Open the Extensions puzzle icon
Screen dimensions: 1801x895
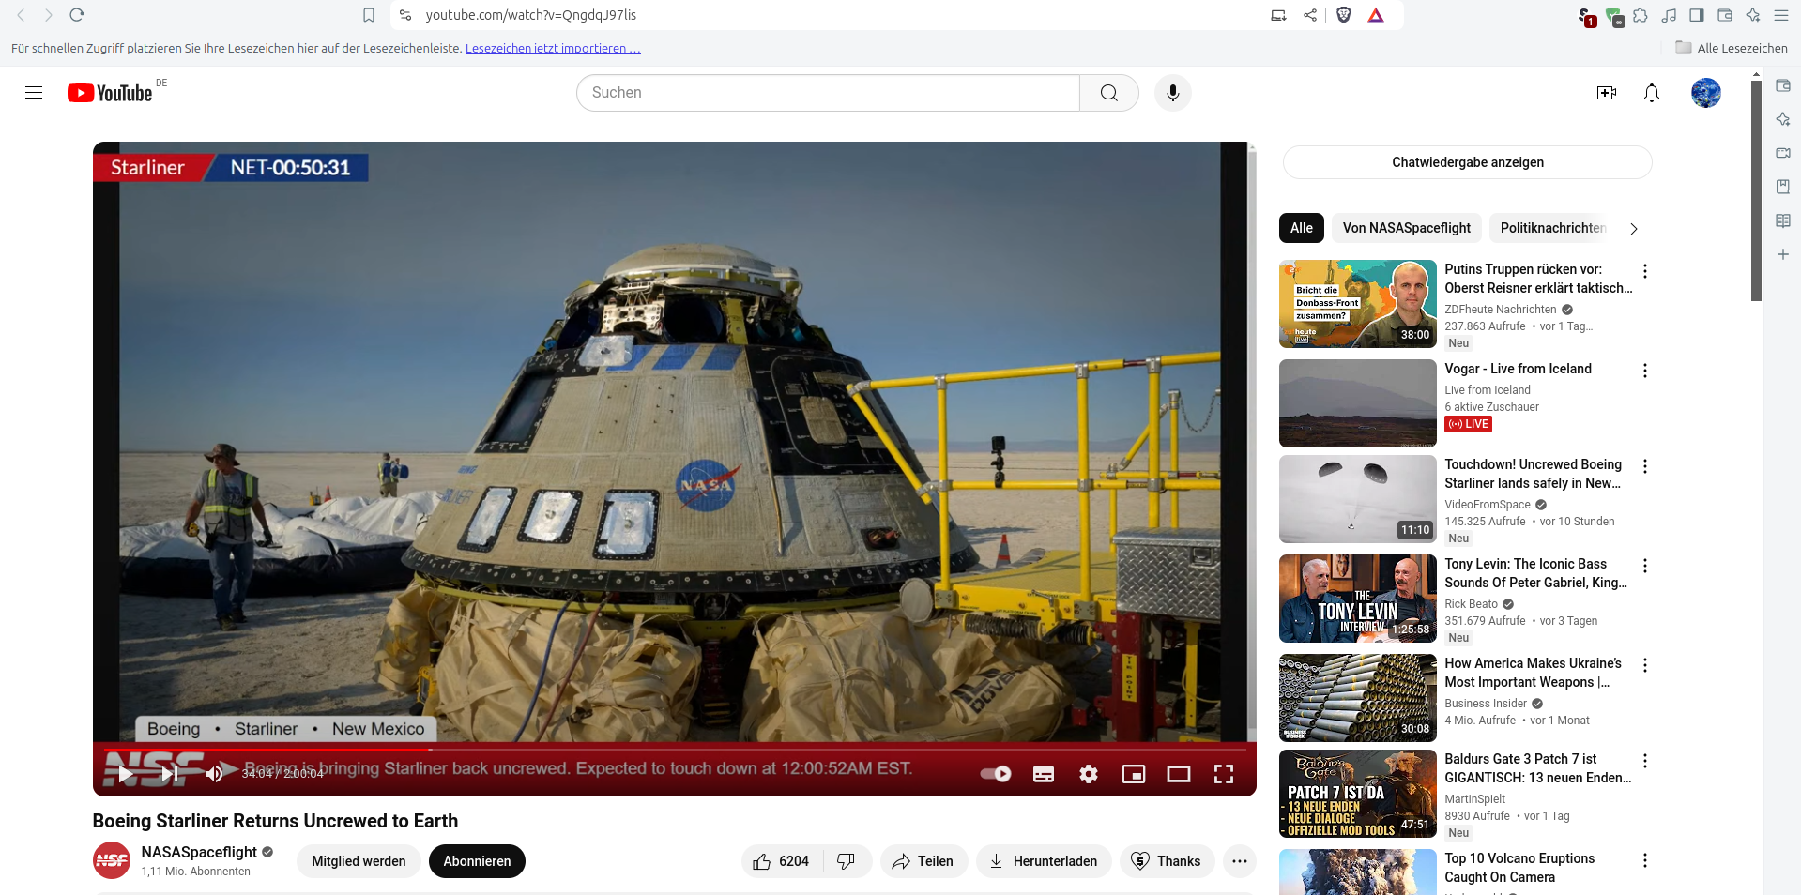(1641, 15)
